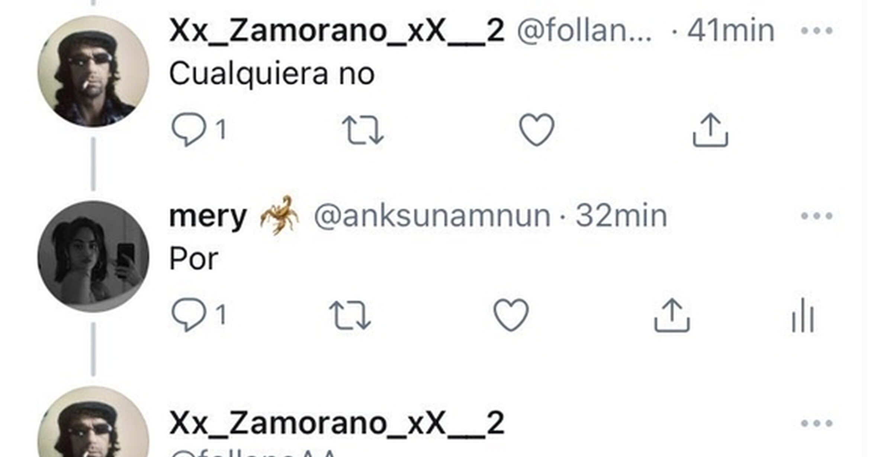Image resolution: width=874 pixels, height=457 pixels.
Task: Open more options on mery's 32min tweet
Action: 817,216
